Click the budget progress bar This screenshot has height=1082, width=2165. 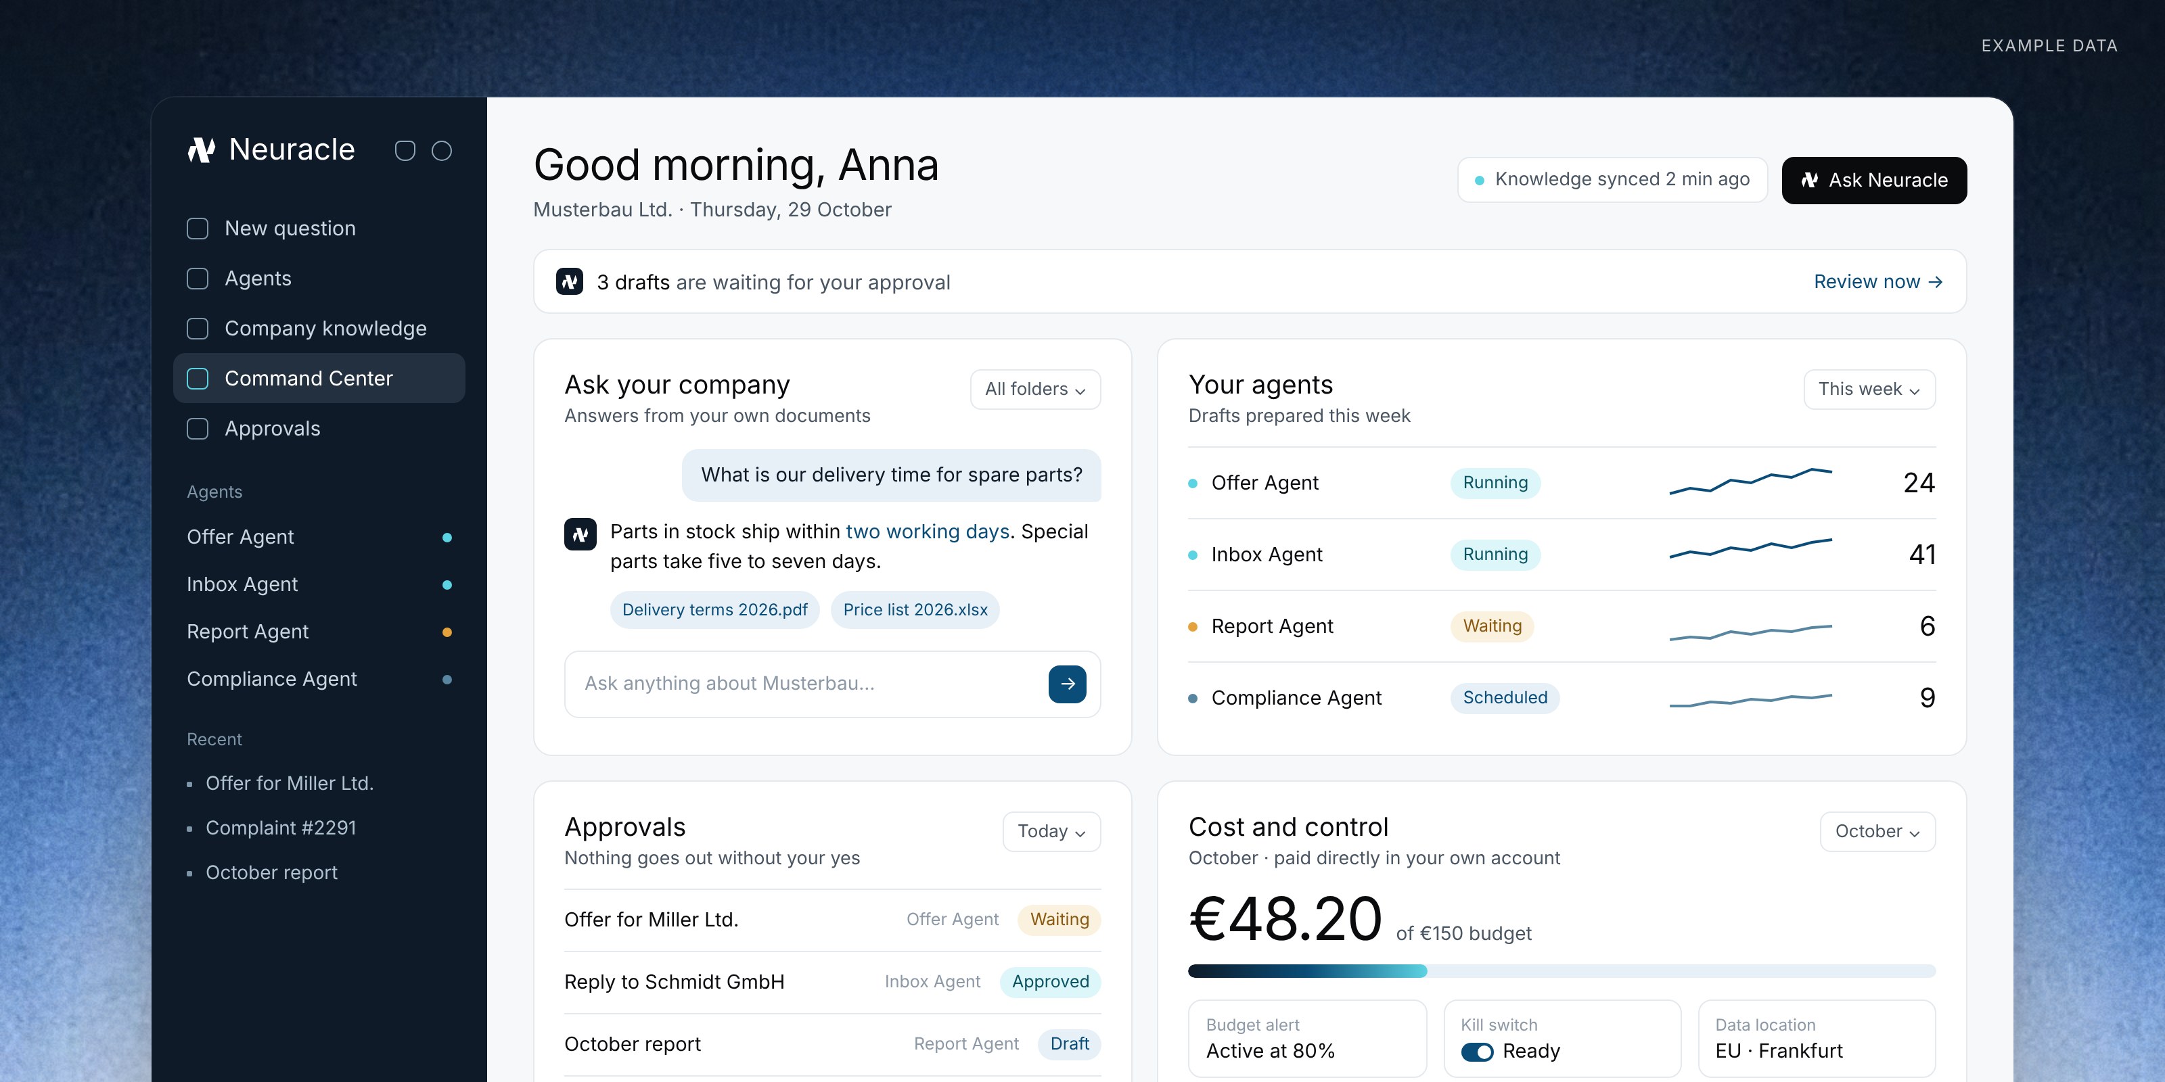tap(1562, 971)
